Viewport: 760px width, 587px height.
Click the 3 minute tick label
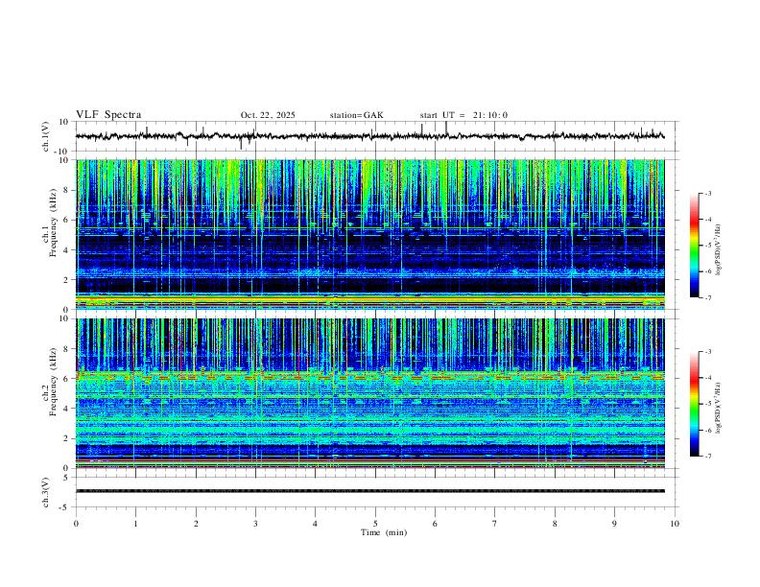(255, 524)
